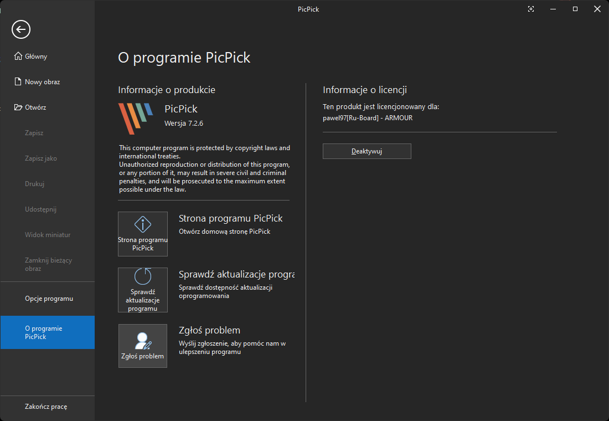609x421 pixels.
Task: Choose Otwórz from the sidebar menu
Action: click(x=48, y=107)
